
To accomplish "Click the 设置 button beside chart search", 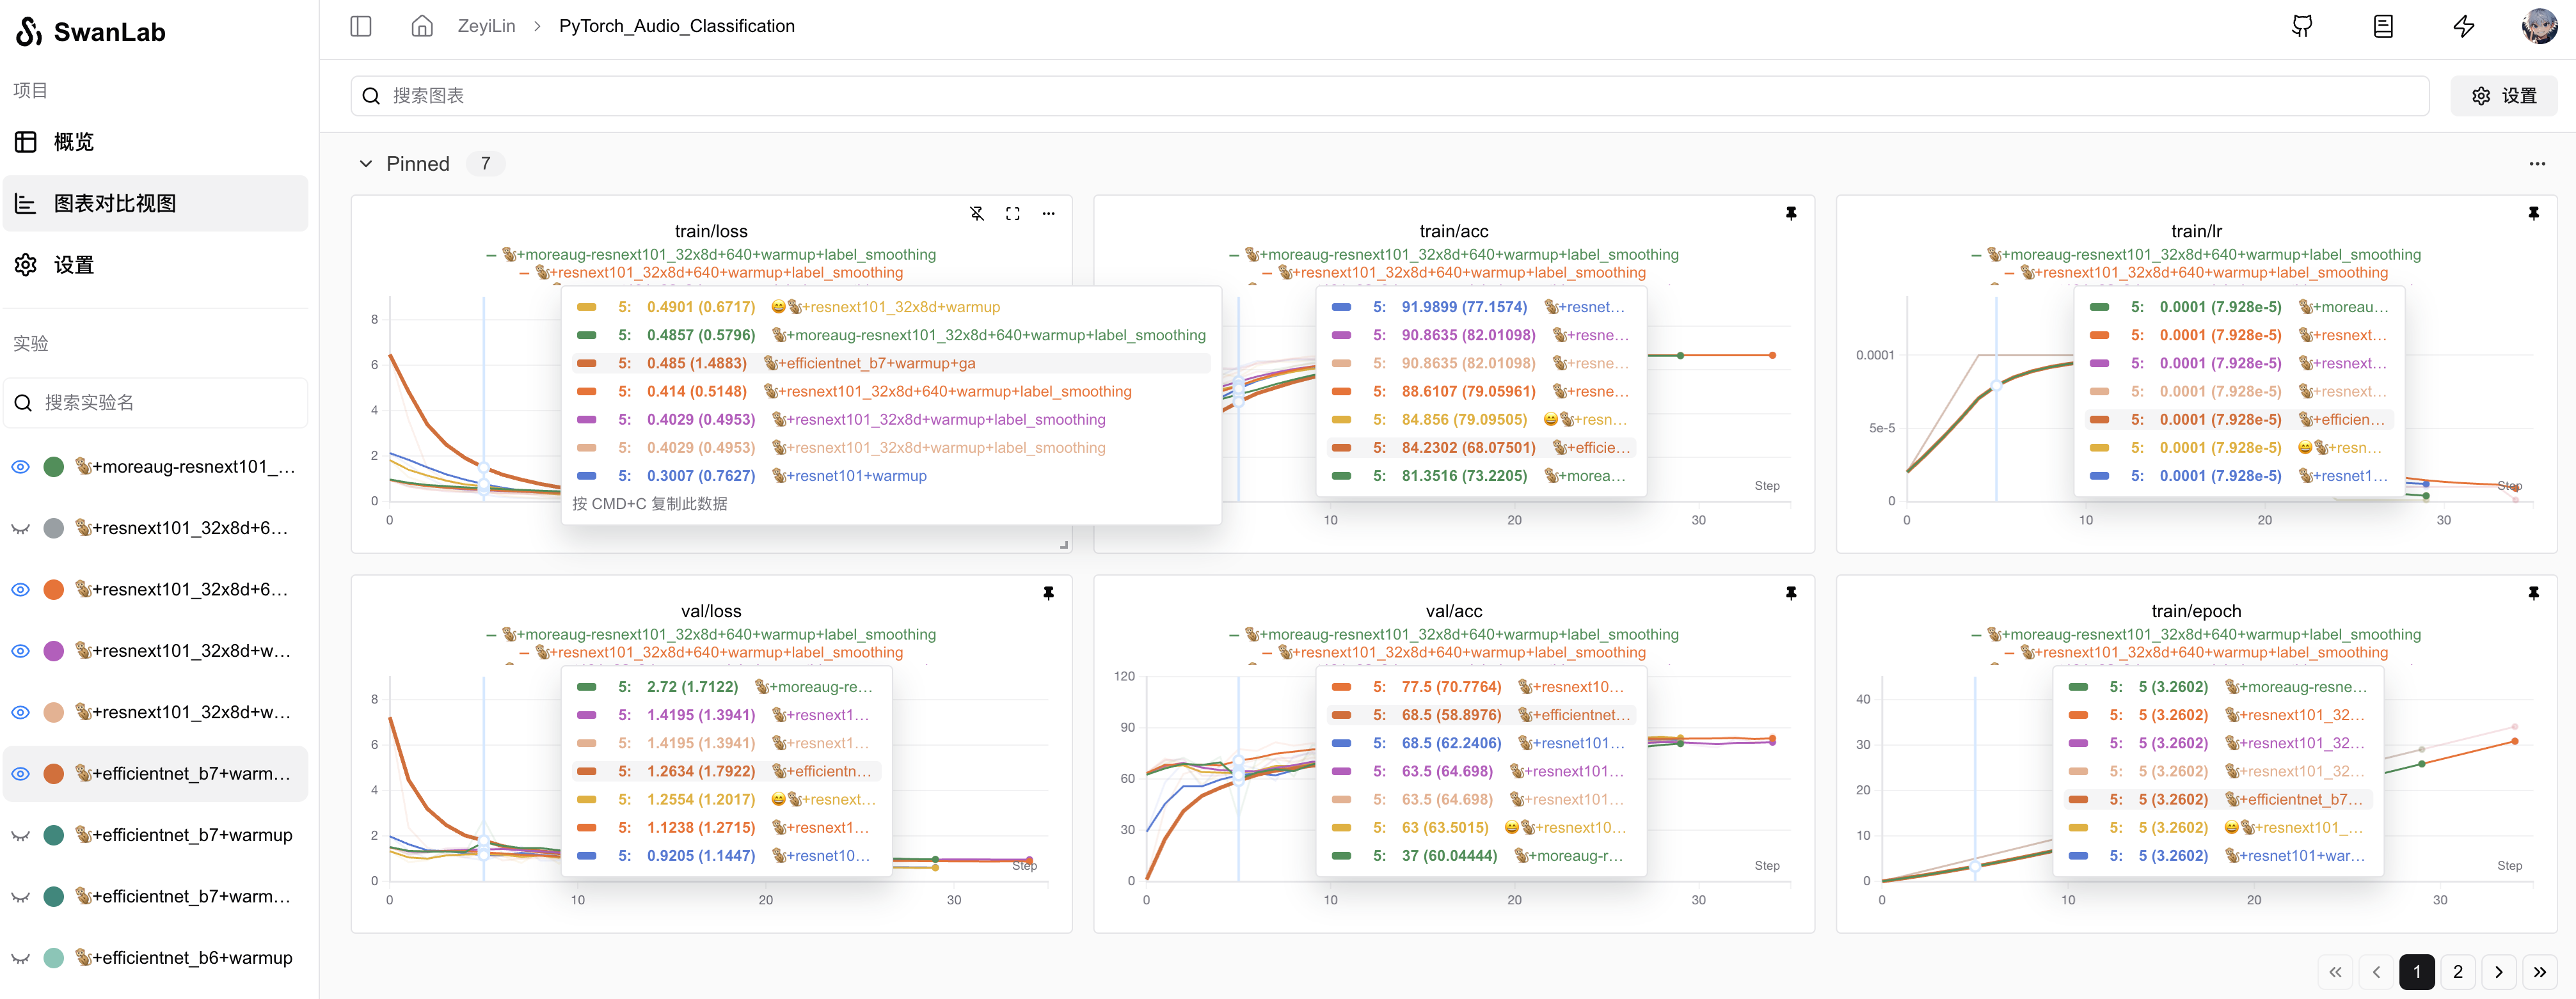I will 2503,96.
